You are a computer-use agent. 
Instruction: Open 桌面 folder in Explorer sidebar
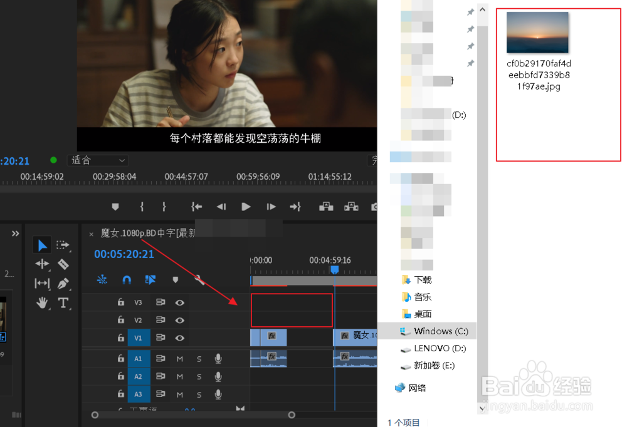click(x=417, y=314)
